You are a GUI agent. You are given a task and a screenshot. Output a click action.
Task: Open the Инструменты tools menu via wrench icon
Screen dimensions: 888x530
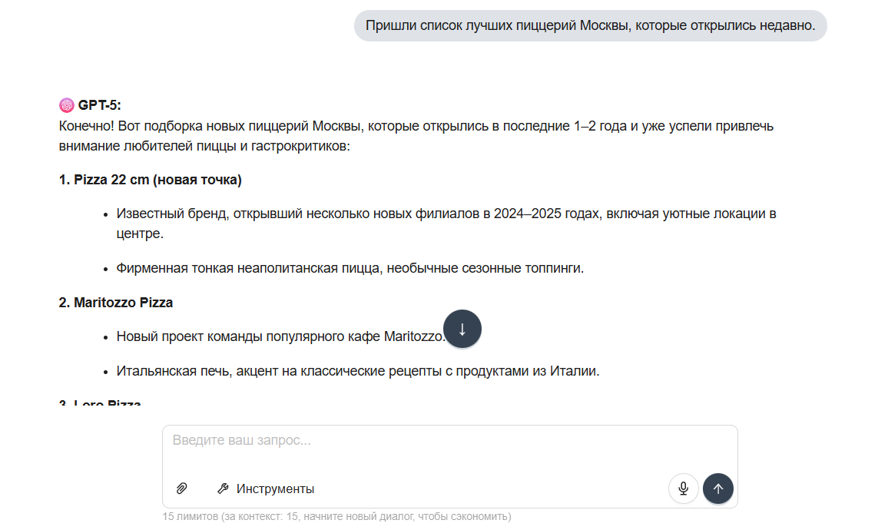[224, 488]
